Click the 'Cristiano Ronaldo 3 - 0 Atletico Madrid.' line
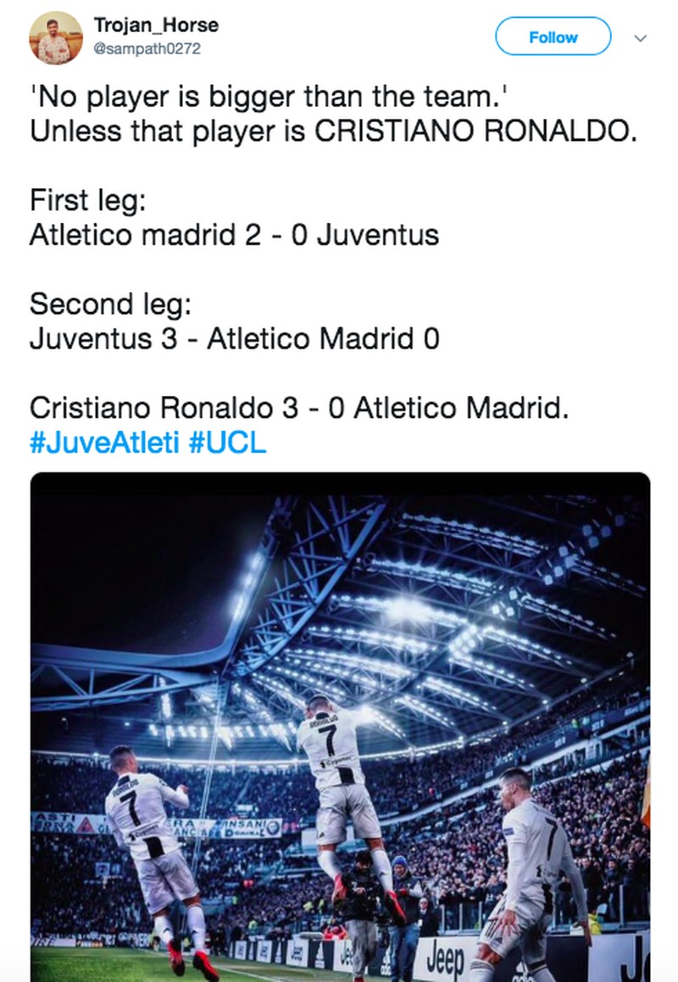678x982 pixels. point(298,408)
